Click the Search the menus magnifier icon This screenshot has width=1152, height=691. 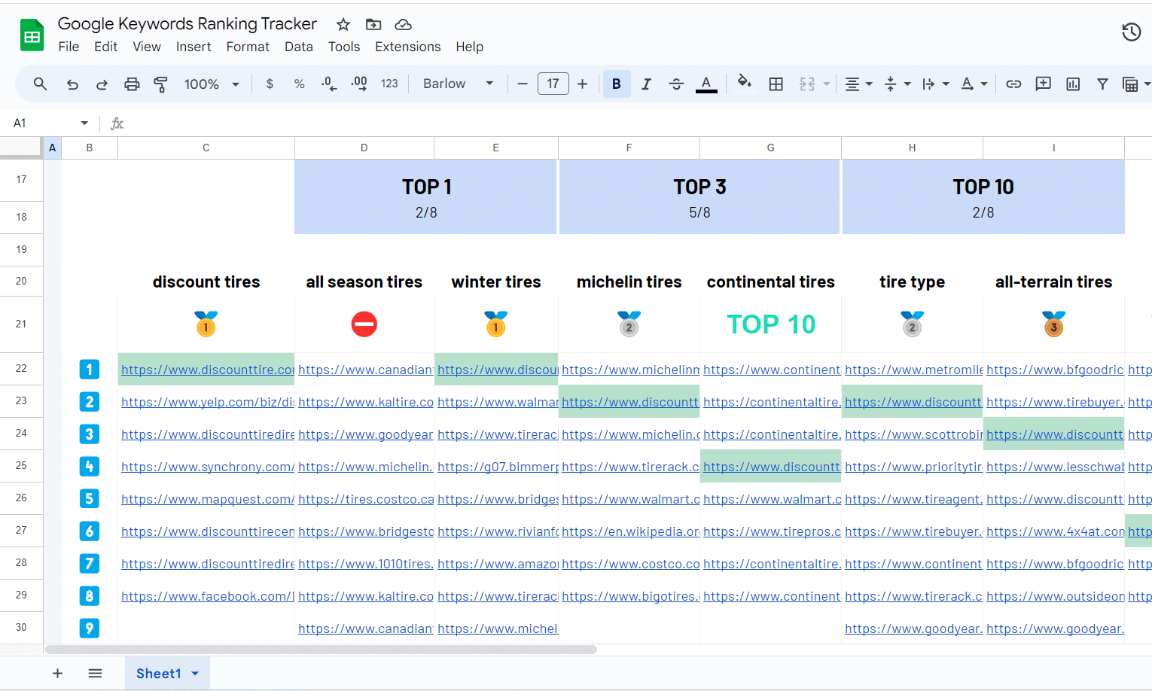40,84
